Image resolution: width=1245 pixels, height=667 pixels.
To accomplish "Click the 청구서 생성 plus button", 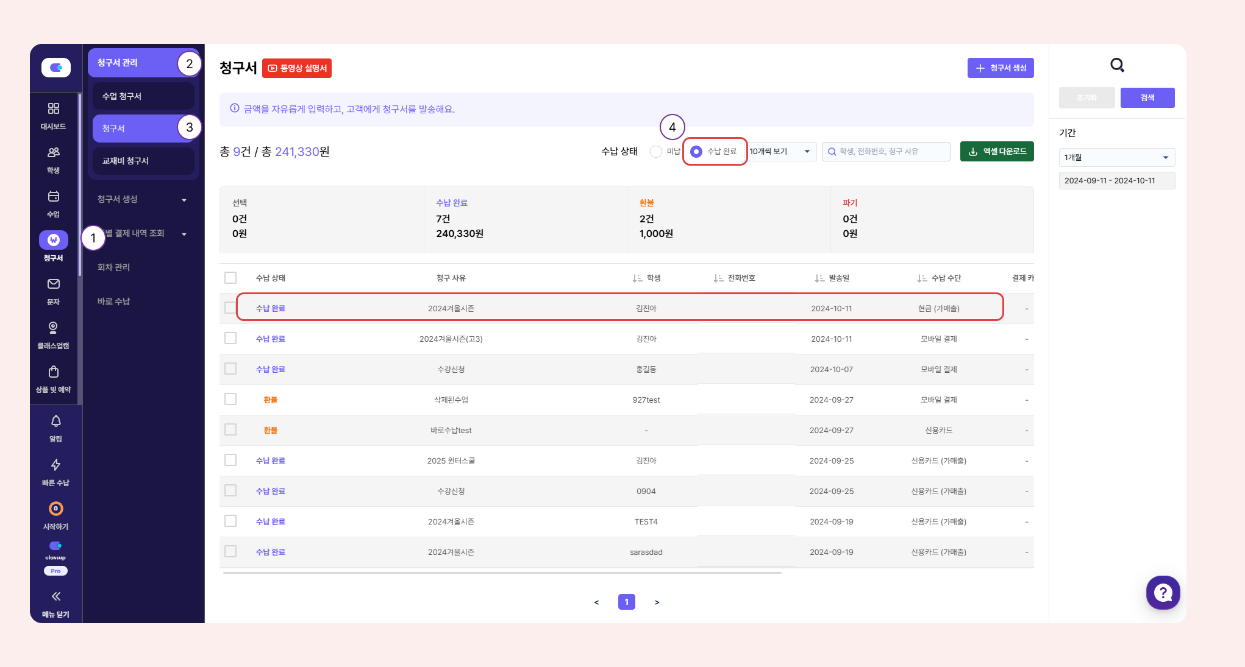I will point(1000,68).
